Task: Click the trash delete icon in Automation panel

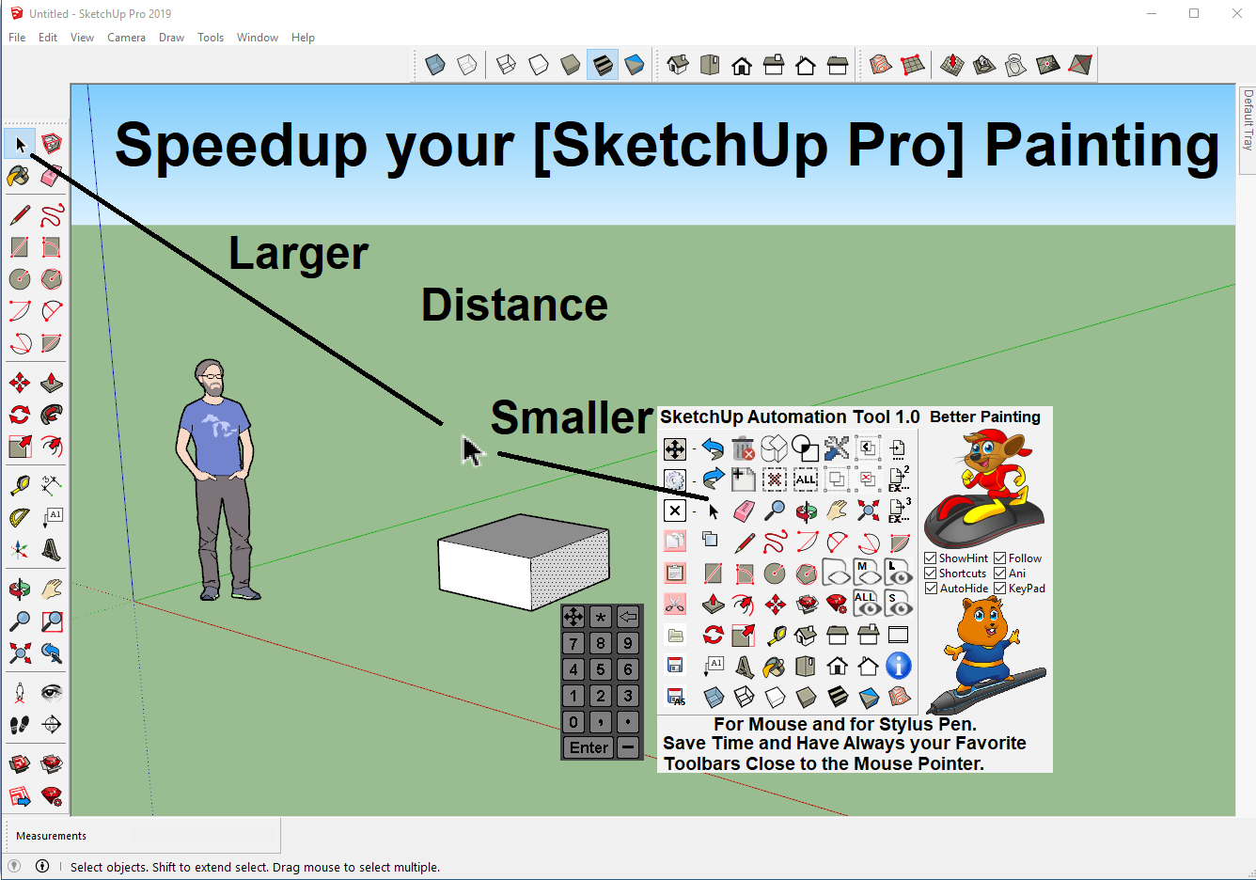Action: (x=744, y=448)
